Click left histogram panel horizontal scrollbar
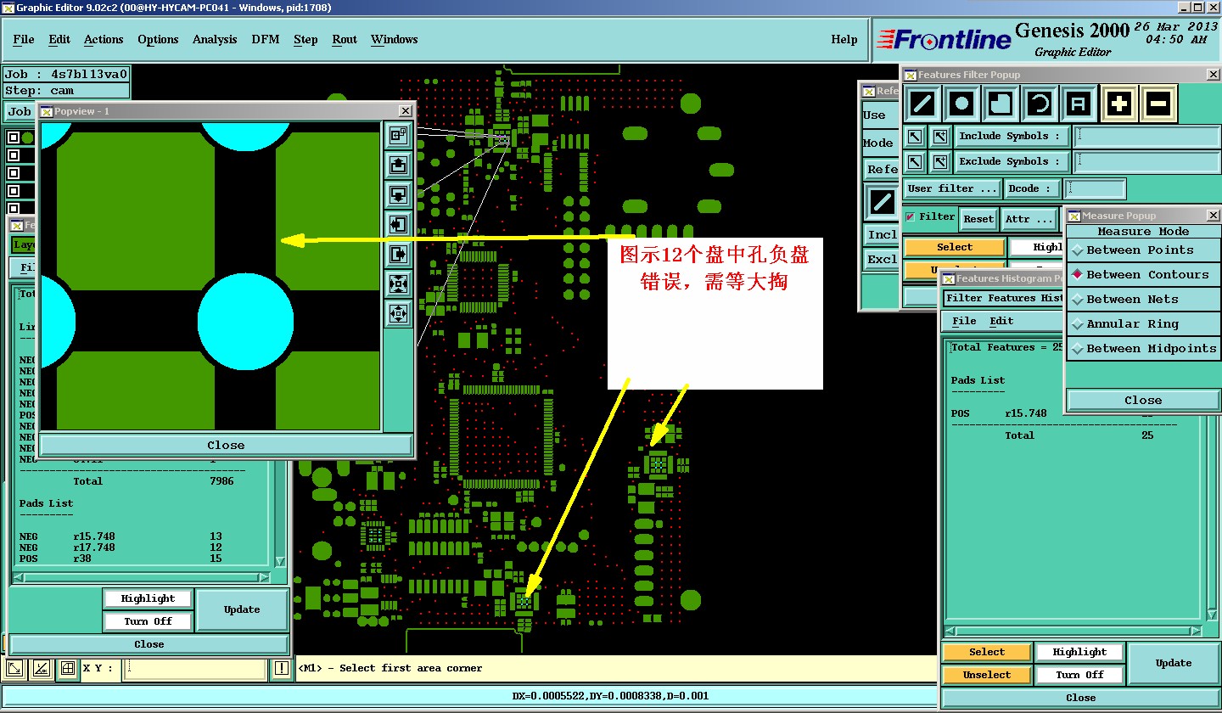This screenshot has height=713, width=1222. coord(142,577)
